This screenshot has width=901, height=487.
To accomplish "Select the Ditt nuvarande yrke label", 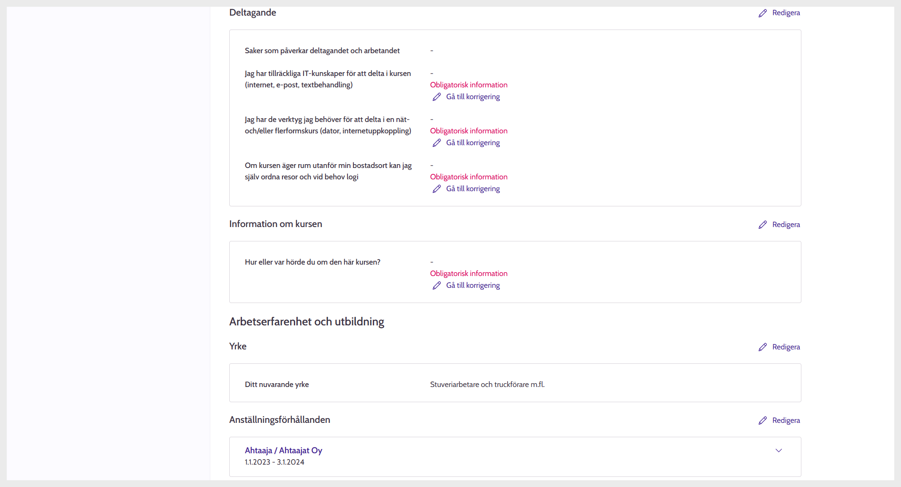I will coord(277,384).
